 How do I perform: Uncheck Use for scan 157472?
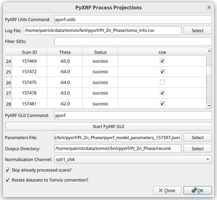(162, 72)
